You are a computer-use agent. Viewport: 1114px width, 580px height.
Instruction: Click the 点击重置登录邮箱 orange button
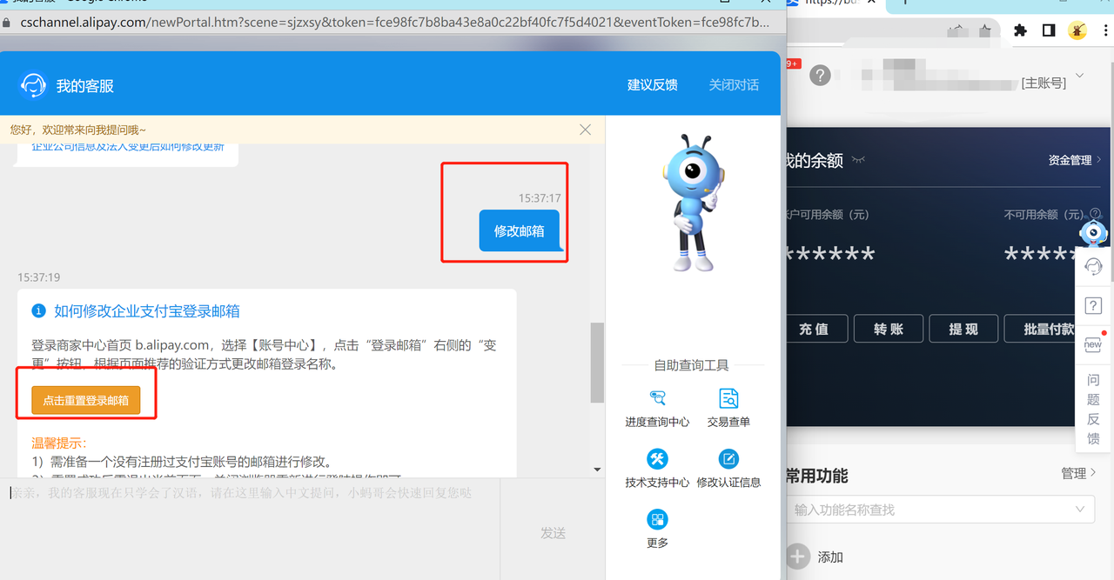point(86,401)
